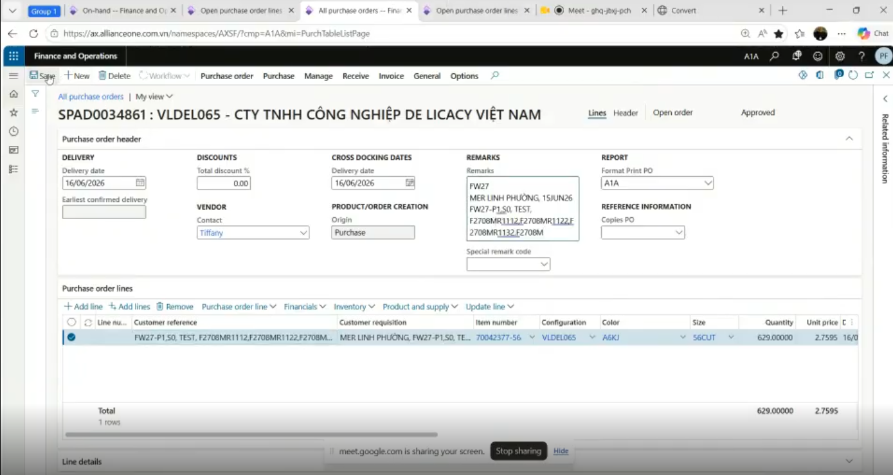This screenshot has width=893, height=475.
Task: Open Recent items clock icon
Action: (x=14, y=131)
